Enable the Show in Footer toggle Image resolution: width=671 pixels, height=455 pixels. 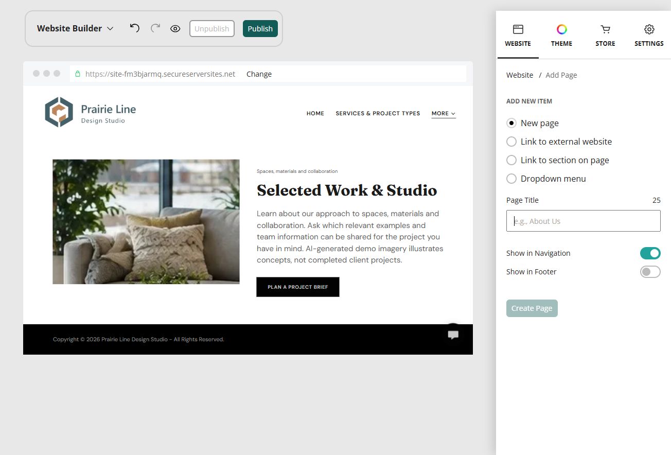click(650, 272)
